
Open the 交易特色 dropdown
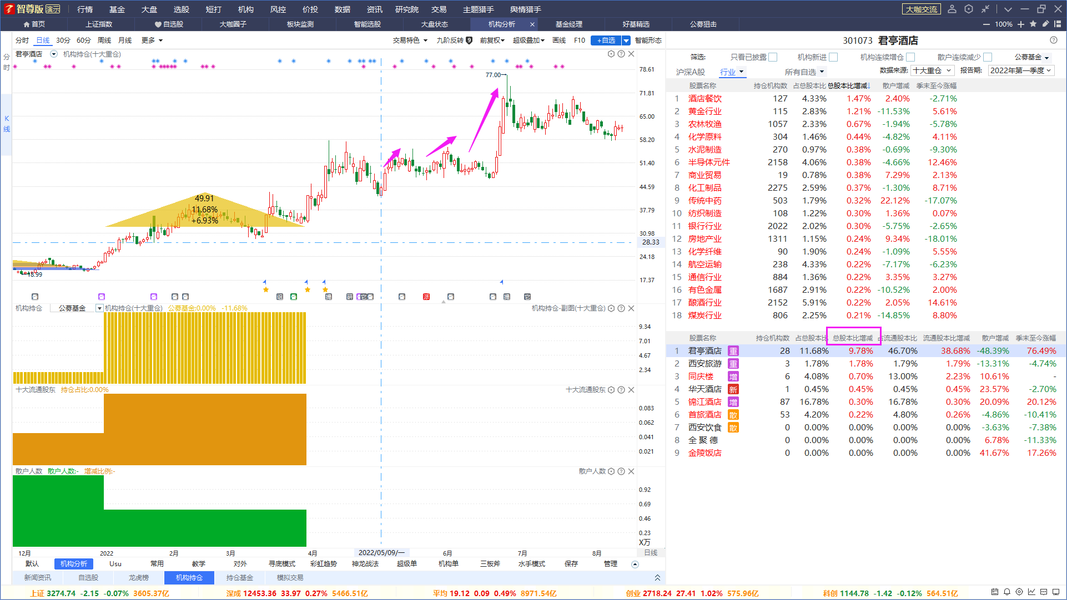tap(410, 40)
